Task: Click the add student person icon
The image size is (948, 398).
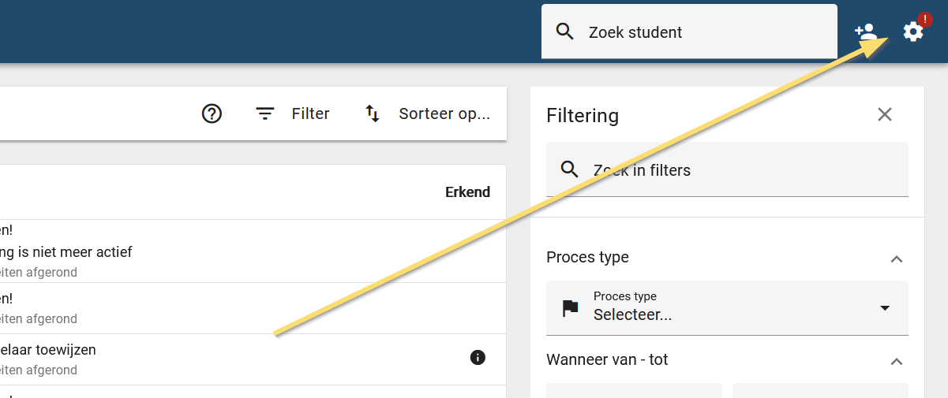Action: pos(866,32)
